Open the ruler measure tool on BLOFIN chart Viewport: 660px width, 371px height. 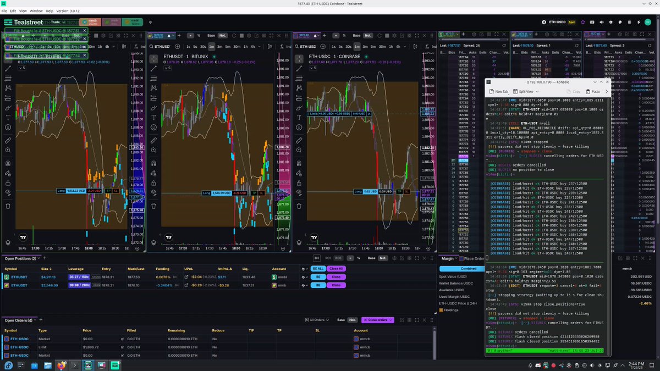(x=8, y=140)
